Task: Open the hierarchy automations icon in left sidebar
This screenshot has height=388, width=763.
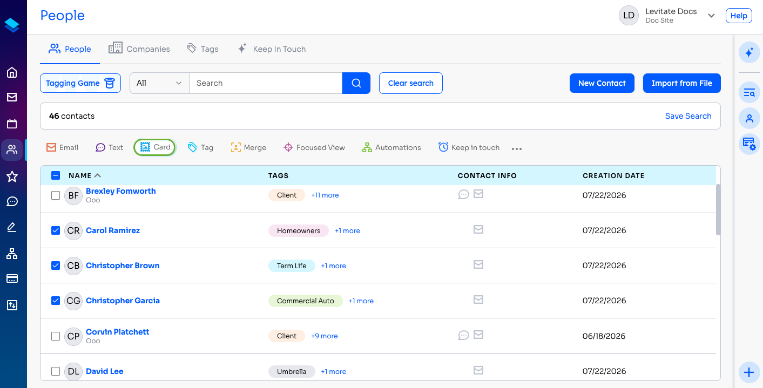Action: [12, 253]
